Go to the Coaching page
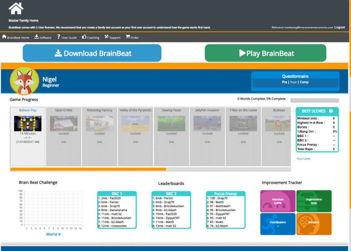The height and width of the screenshot is (251, 351). pyautogui.click(x=90, y=37)
